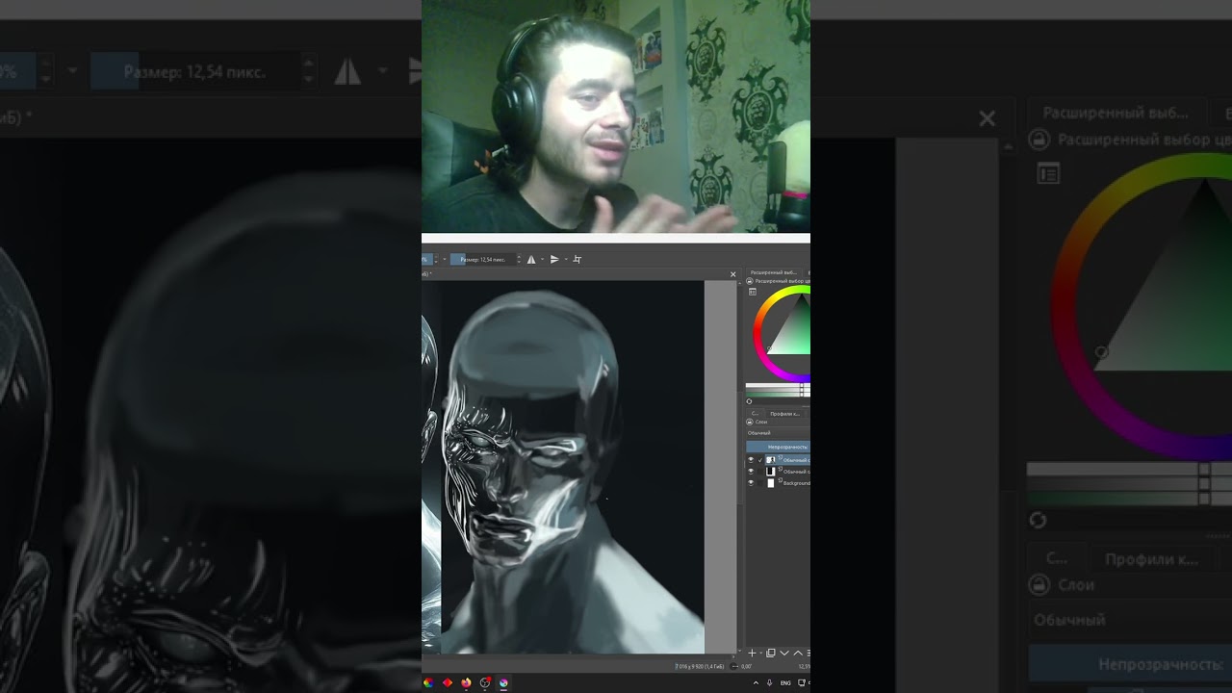Image resolution: width=1232 pixels, height=693 pixels.
Task: Hide the Background layer via eye
Action: [x=751, y=483]
